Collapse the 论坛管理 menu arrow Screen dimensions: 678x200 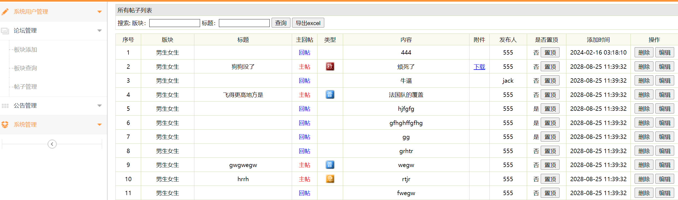[x=100, y=31]
